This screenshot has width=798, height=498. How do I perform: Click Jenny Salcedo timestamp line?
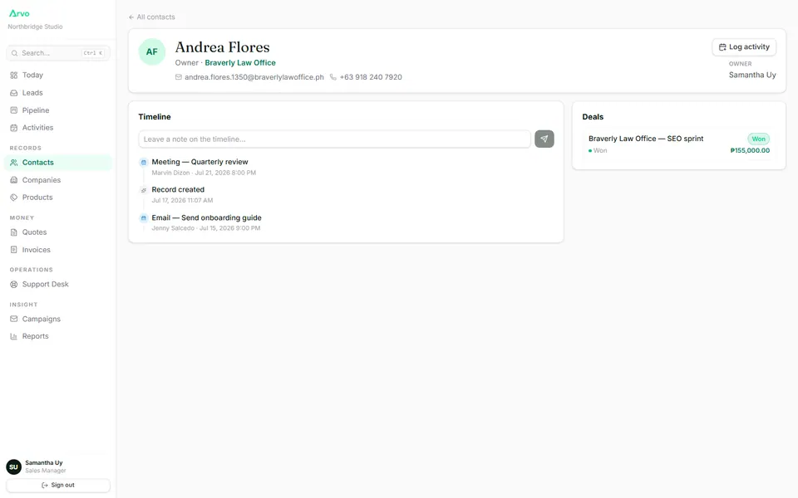[205, 228]
